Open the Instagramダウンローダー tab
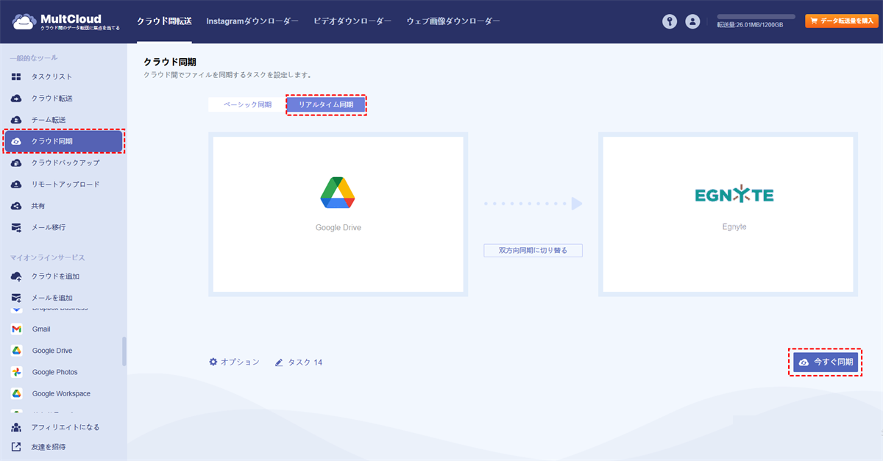 pos(252,21)
